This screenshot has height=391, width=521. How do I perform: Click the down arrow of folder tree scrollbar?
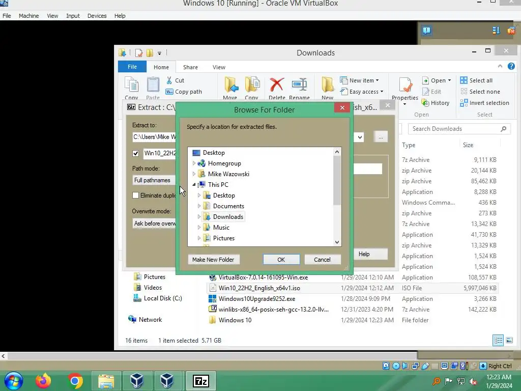click(337, 242)
